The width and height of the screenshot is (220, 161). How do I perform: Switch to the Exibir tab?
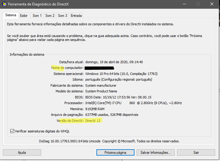(24, 16)
